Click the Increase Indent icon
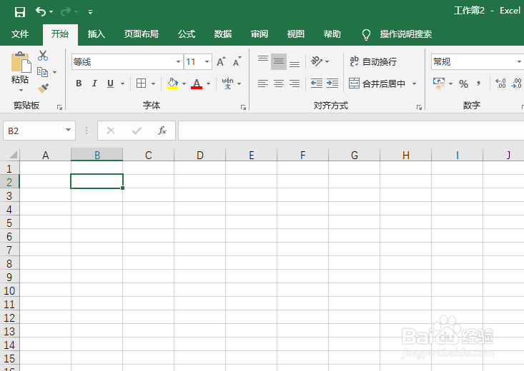The height and width of the screenshot is (371, 524). coord(332,83)
